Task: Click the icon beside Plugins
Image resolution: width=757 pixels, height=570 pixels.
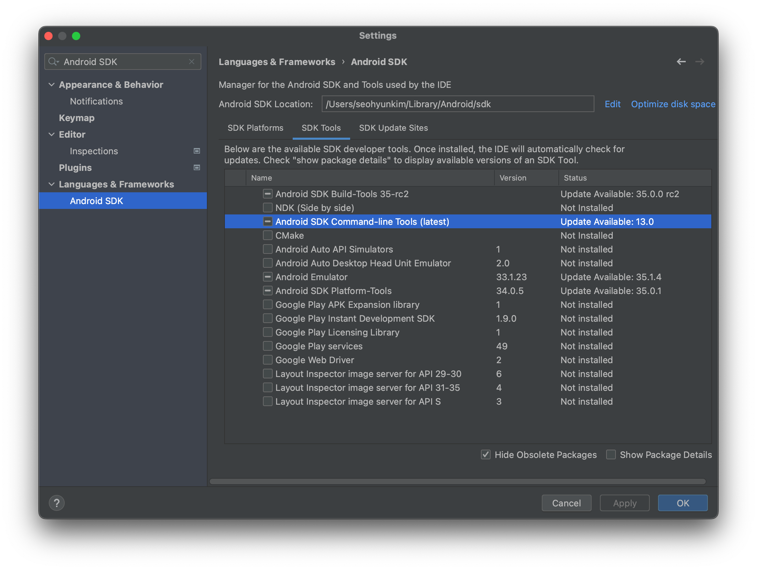Action: 197,167
